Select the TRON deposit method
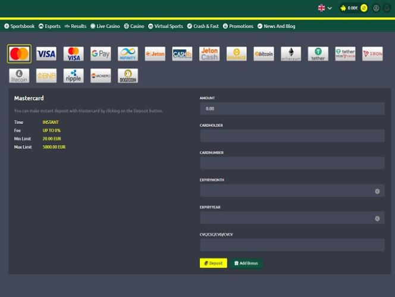The width and height of the screenshot is (395, 297). tap(372, 54)
